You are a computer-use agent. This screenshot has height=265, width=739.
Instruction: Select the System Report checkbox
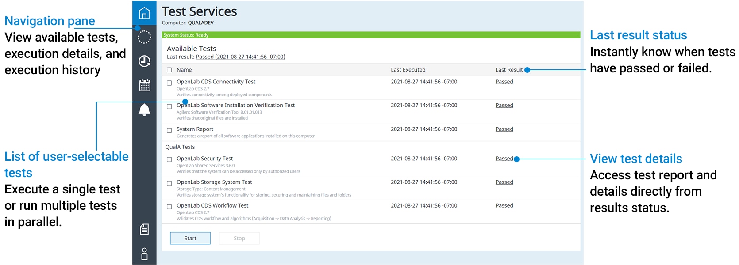pos(169,130)
